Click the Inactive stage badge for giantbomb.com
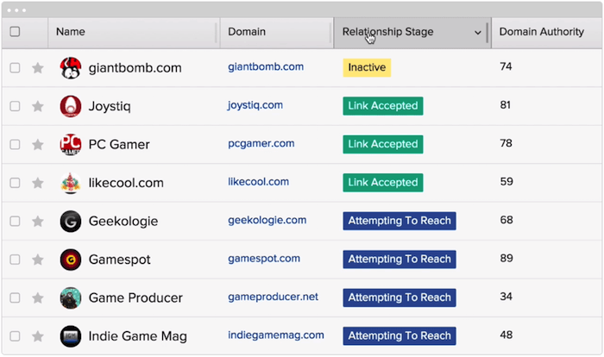 tap(367, 67)
